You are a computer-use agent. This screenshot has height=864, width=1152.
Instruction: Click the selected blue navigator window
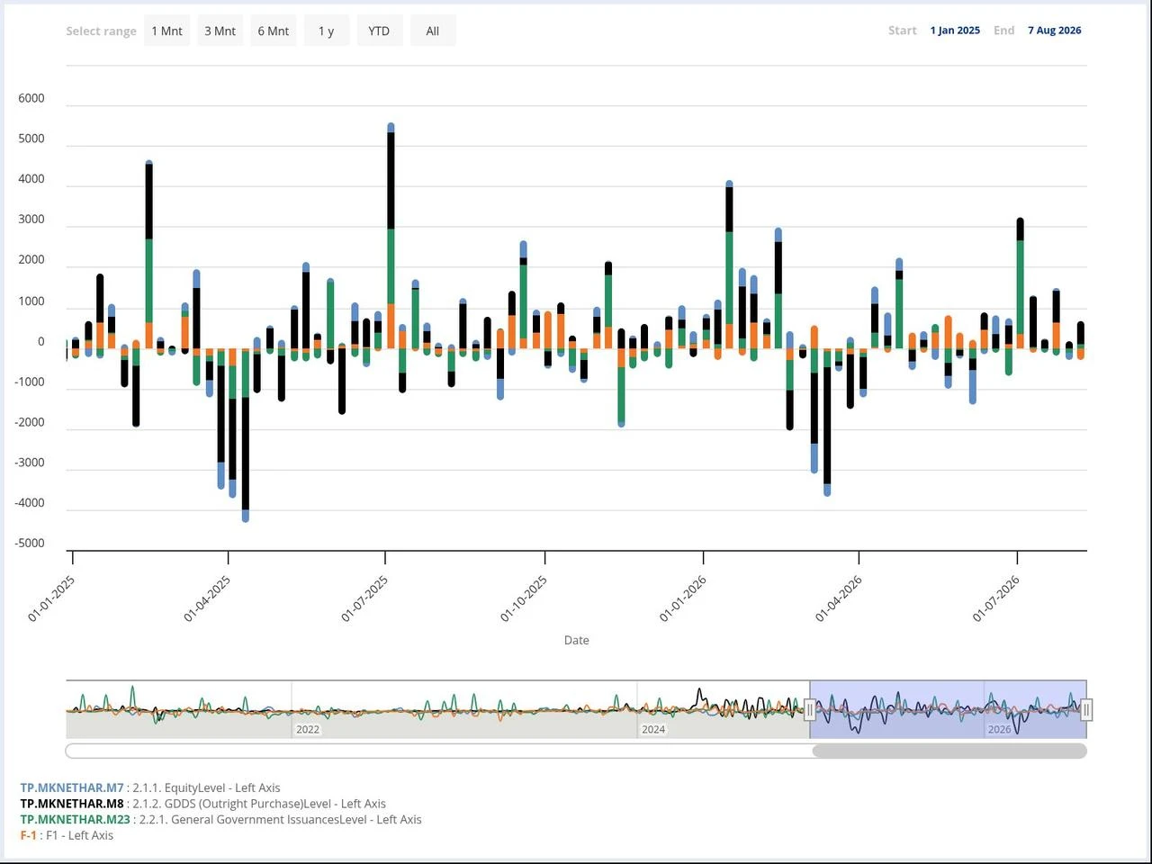click(x=949, y=710)
